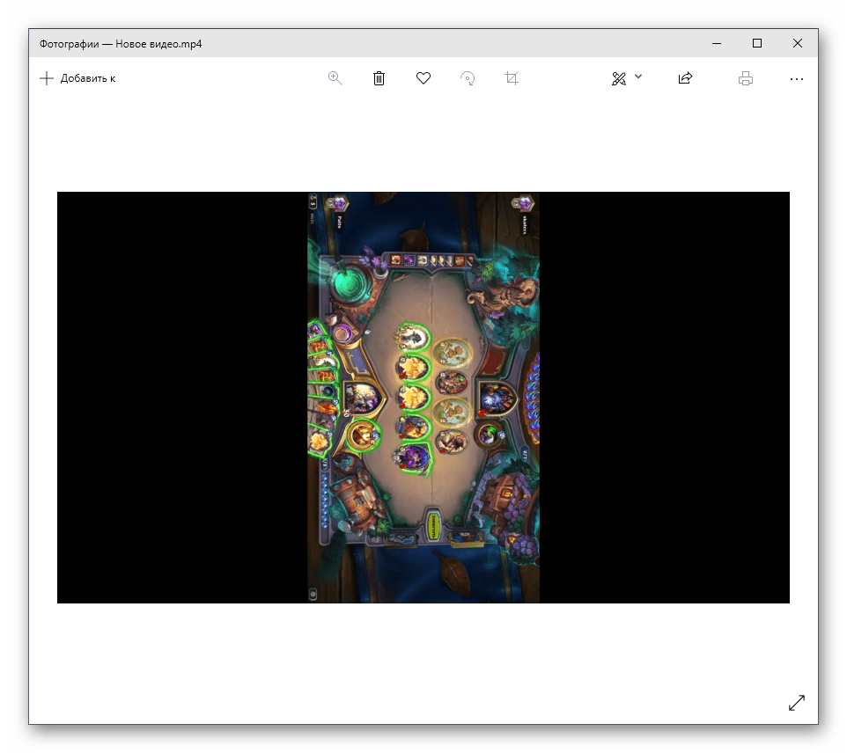Click the Hearthstone video frame center

(x=423, y=398)
